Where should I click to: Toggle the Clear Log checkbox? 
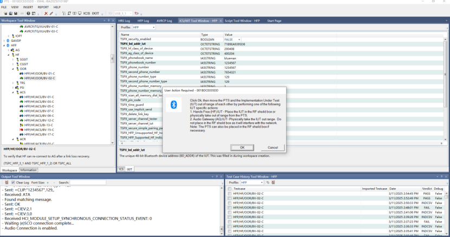point(13,182)
